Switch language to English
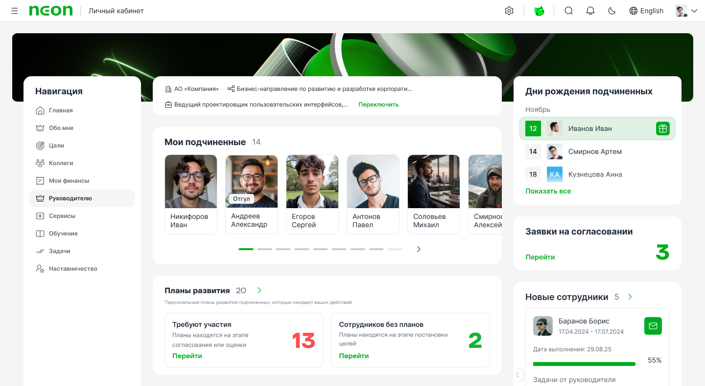Image resolution: width=705 pixels, height=386 pixels. click(646, 11)
